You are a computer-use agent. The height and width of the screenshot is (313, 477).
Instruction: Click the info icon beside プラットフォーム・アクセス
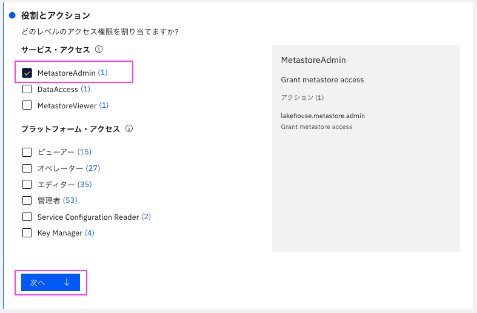tap(129, 128)
